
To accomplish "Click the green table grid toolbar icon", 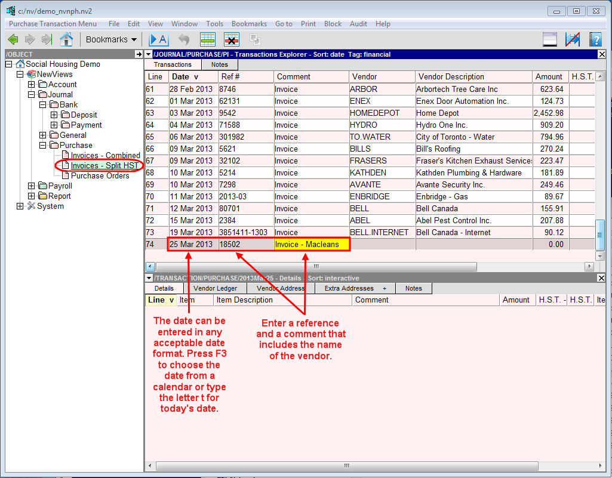I will [208, 39].
